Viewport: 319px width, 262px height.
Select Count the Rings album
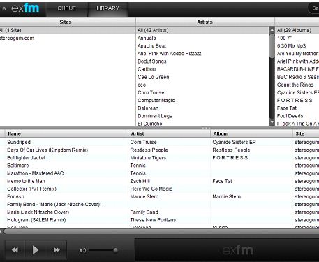(297, 85)
